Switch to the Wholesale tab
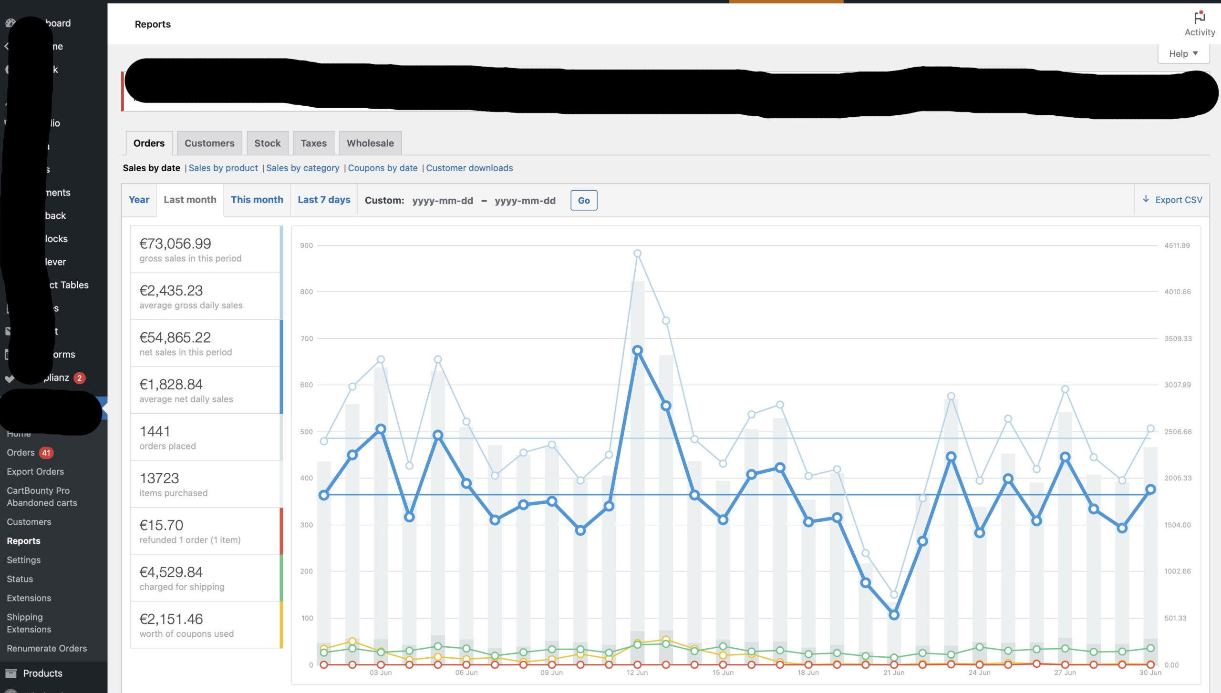Screen dimensions: 1221x693 (x=370, y=143)
